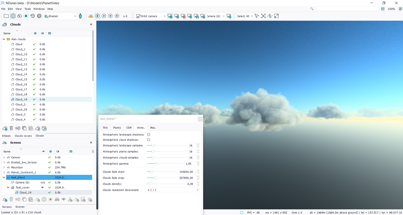
Task: Select Cloud_12 in the Clouds list
Action: pos(21,64)
